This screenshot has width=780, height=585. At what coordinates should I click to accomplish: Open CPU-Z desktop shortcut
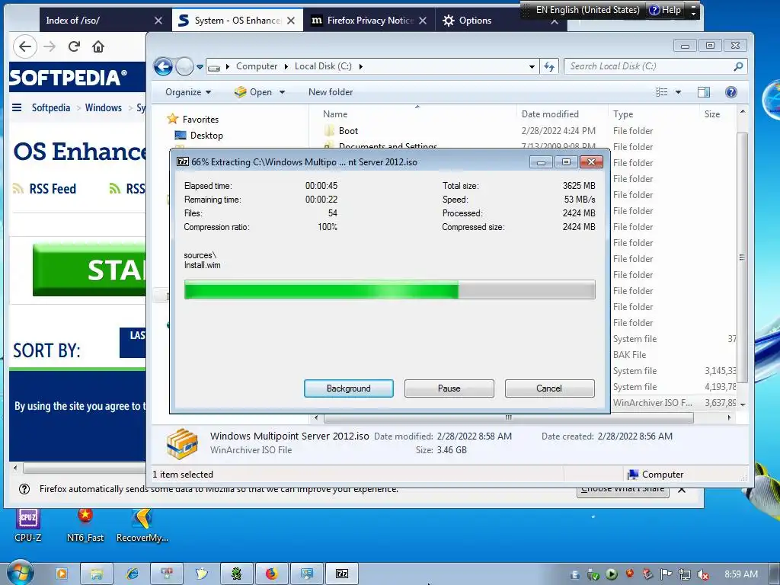(x=28, y=526)
